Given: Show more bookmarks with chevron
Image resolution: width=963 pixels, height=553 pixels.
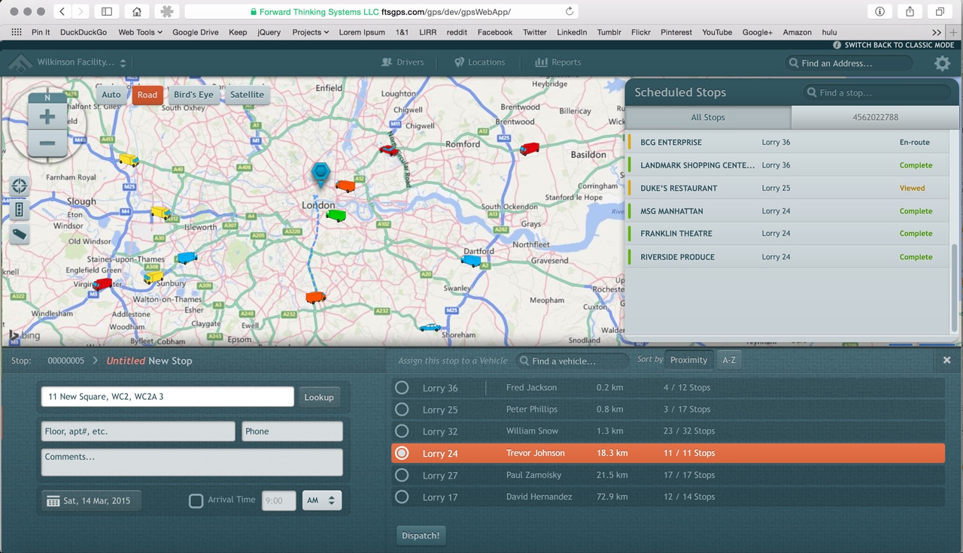Looking at the screenshot, I should (x=936, y=32).
